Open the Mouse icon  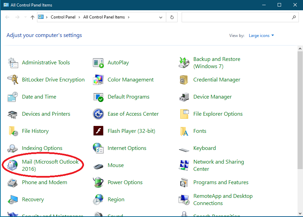tap(98, 166)
